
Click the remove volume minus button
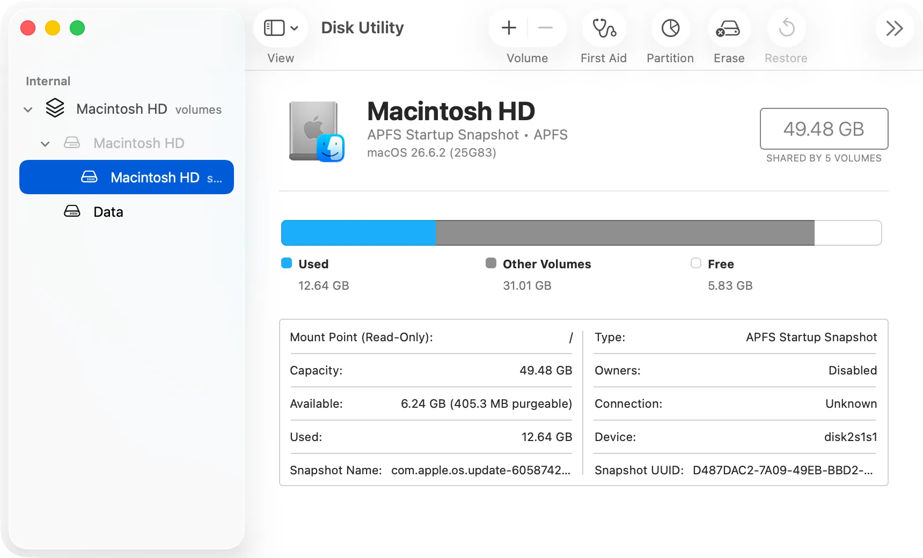(545, 28)
